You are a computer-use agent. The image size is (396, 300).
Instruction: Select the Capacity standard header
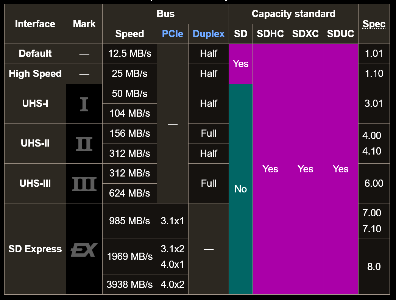pos(293,14)
